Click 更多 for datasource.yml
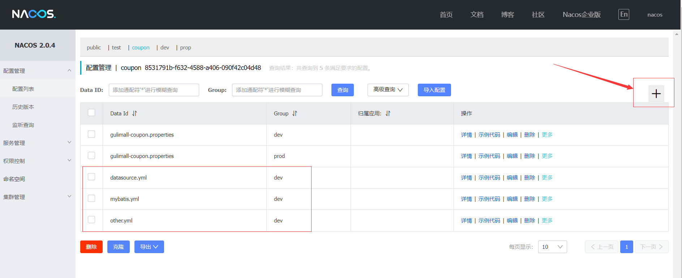 tap(547, 177)
